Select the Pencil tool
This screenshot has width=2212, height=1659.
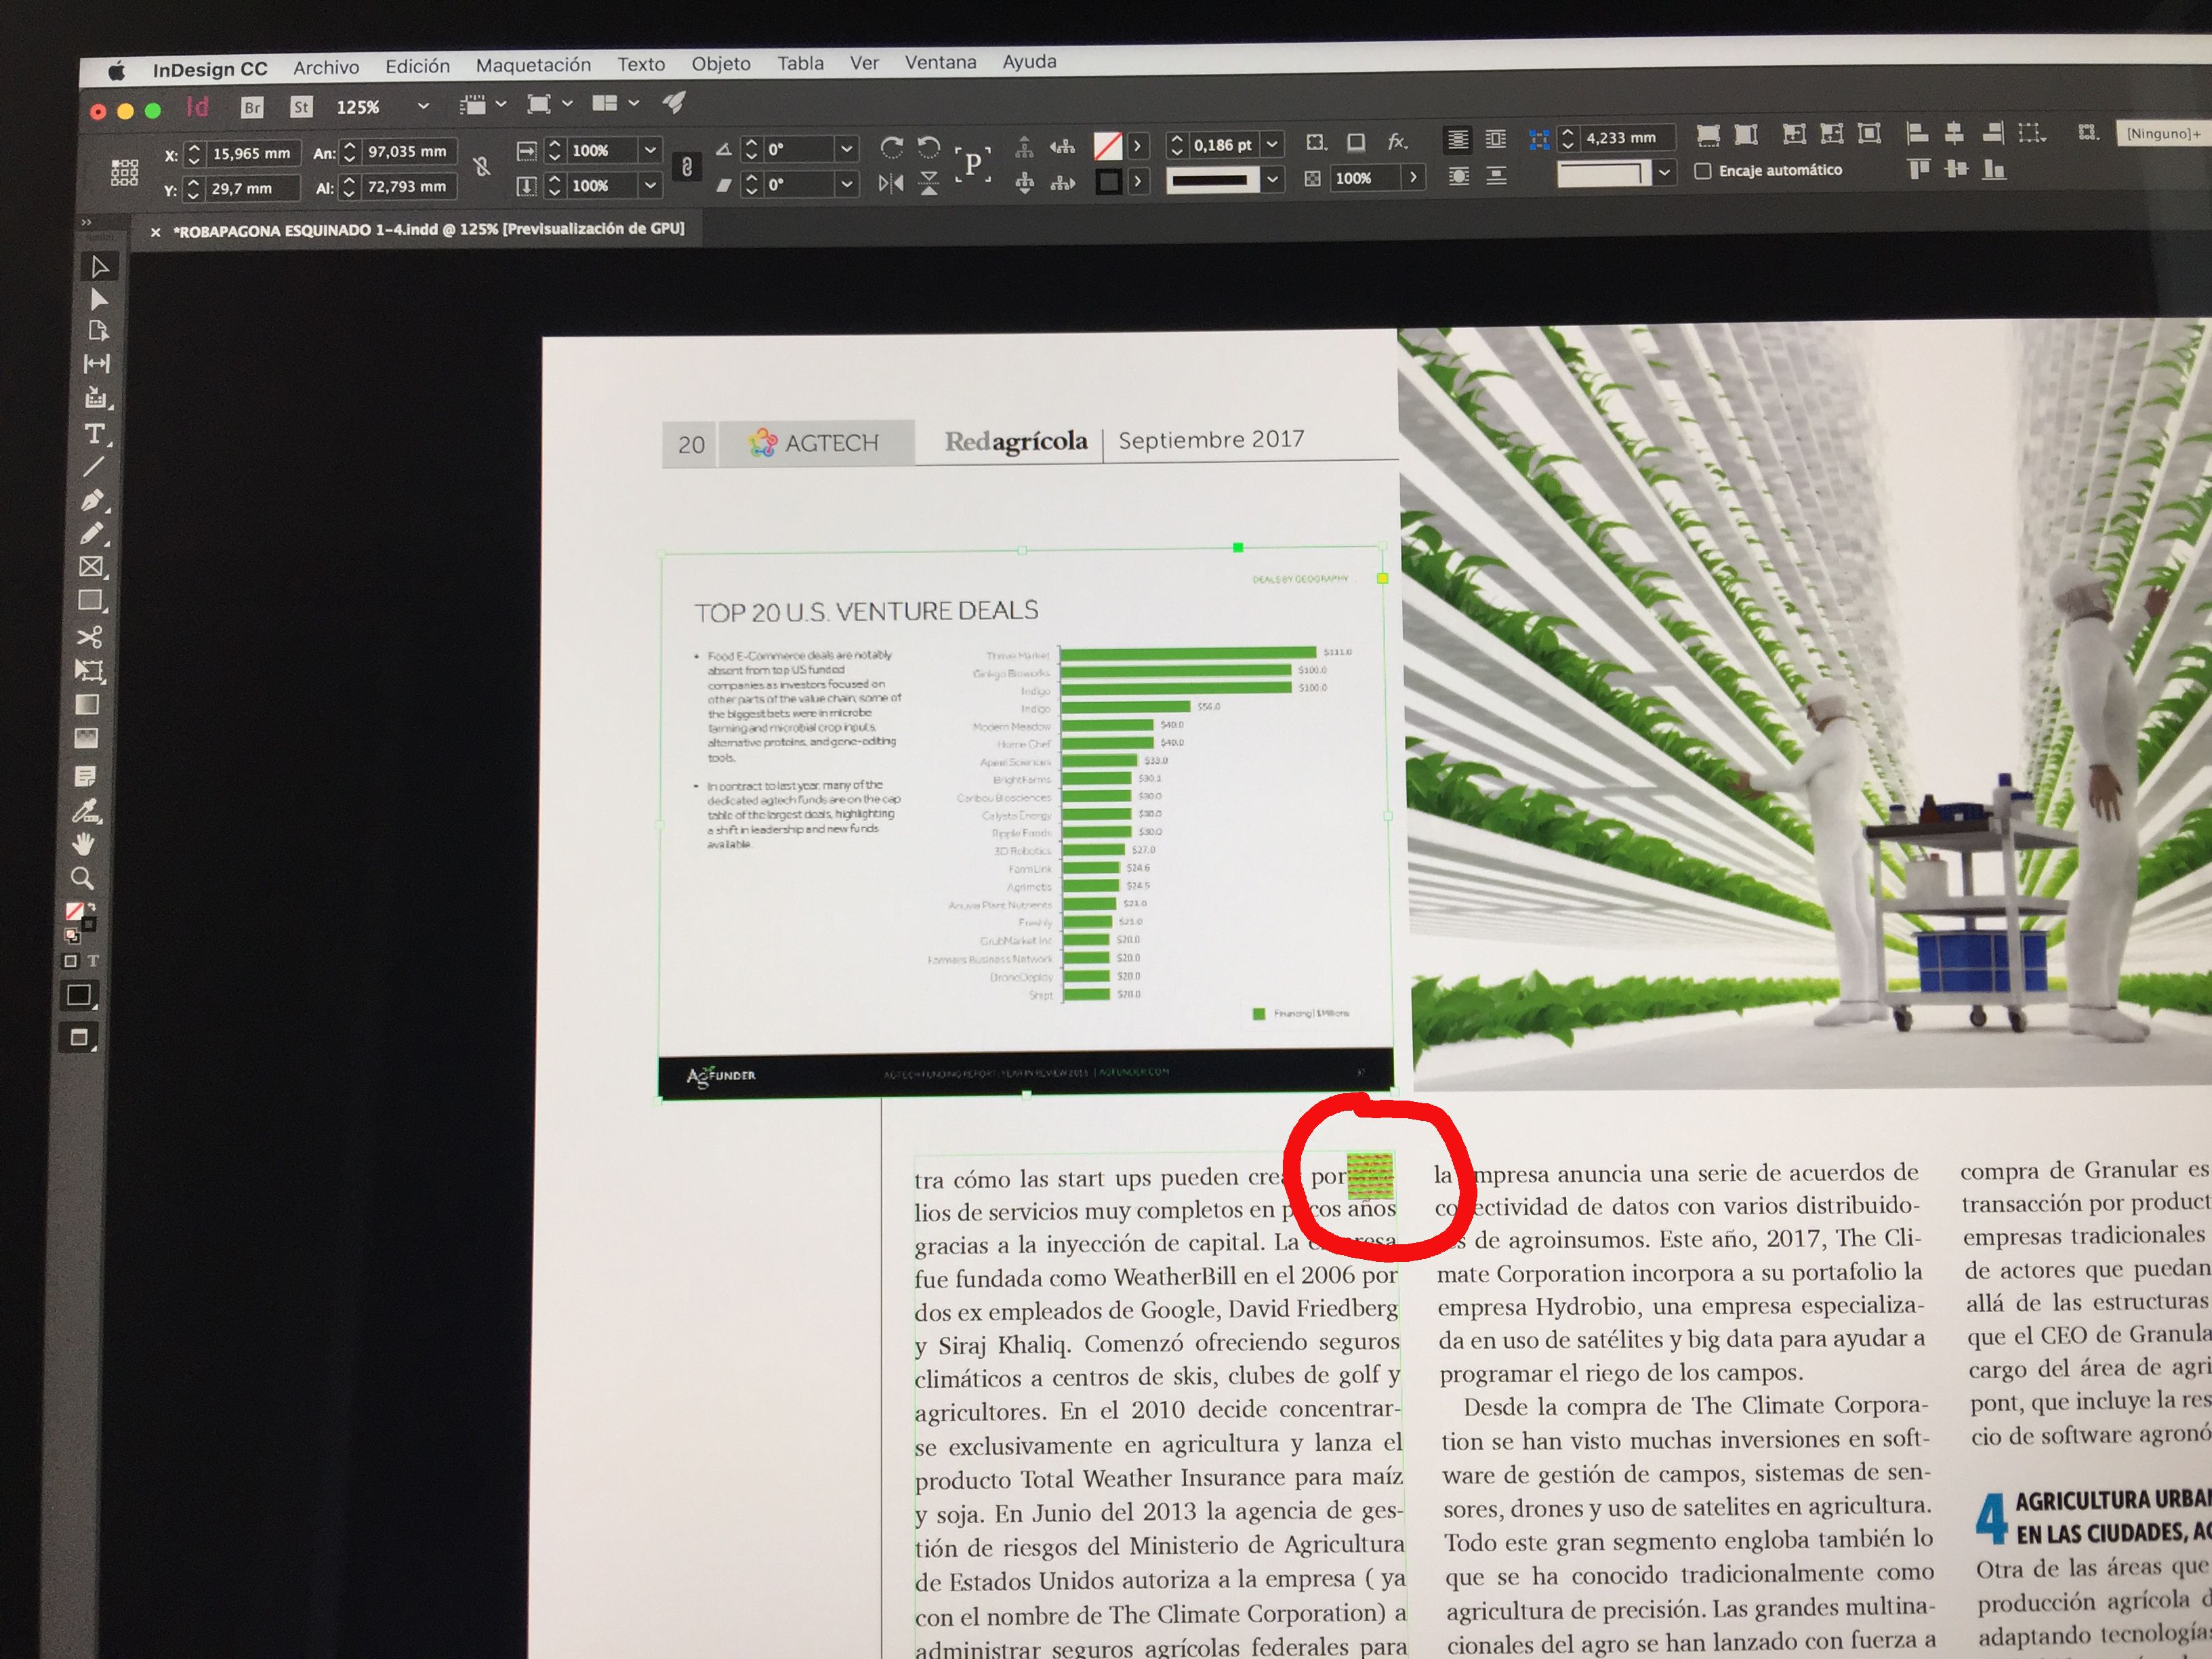pyautogui.click(x=92, y=533)
